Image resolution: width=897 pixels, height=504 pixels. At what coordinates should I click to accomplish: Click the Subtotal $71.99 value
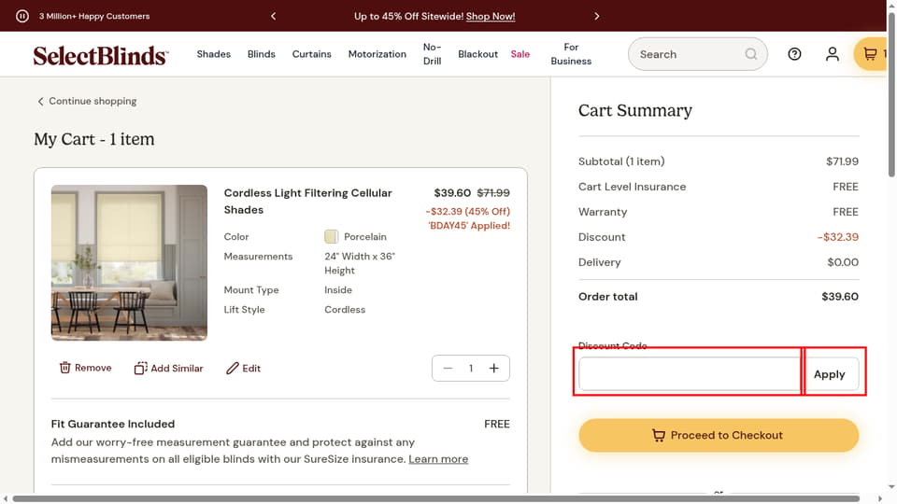(x=842, y=161)
